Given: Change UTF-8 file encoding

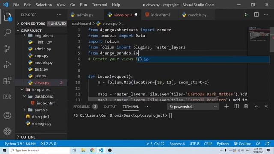Looking at the screenshot, I should [194, 144].
